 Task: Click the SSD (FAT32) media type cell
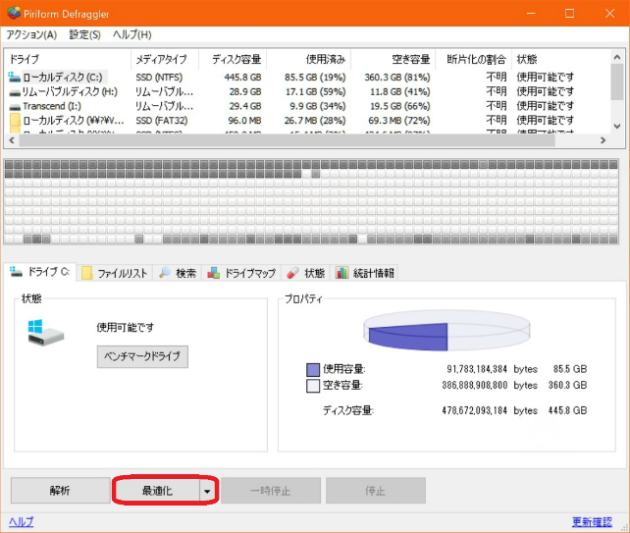click(x=162, y=121)
